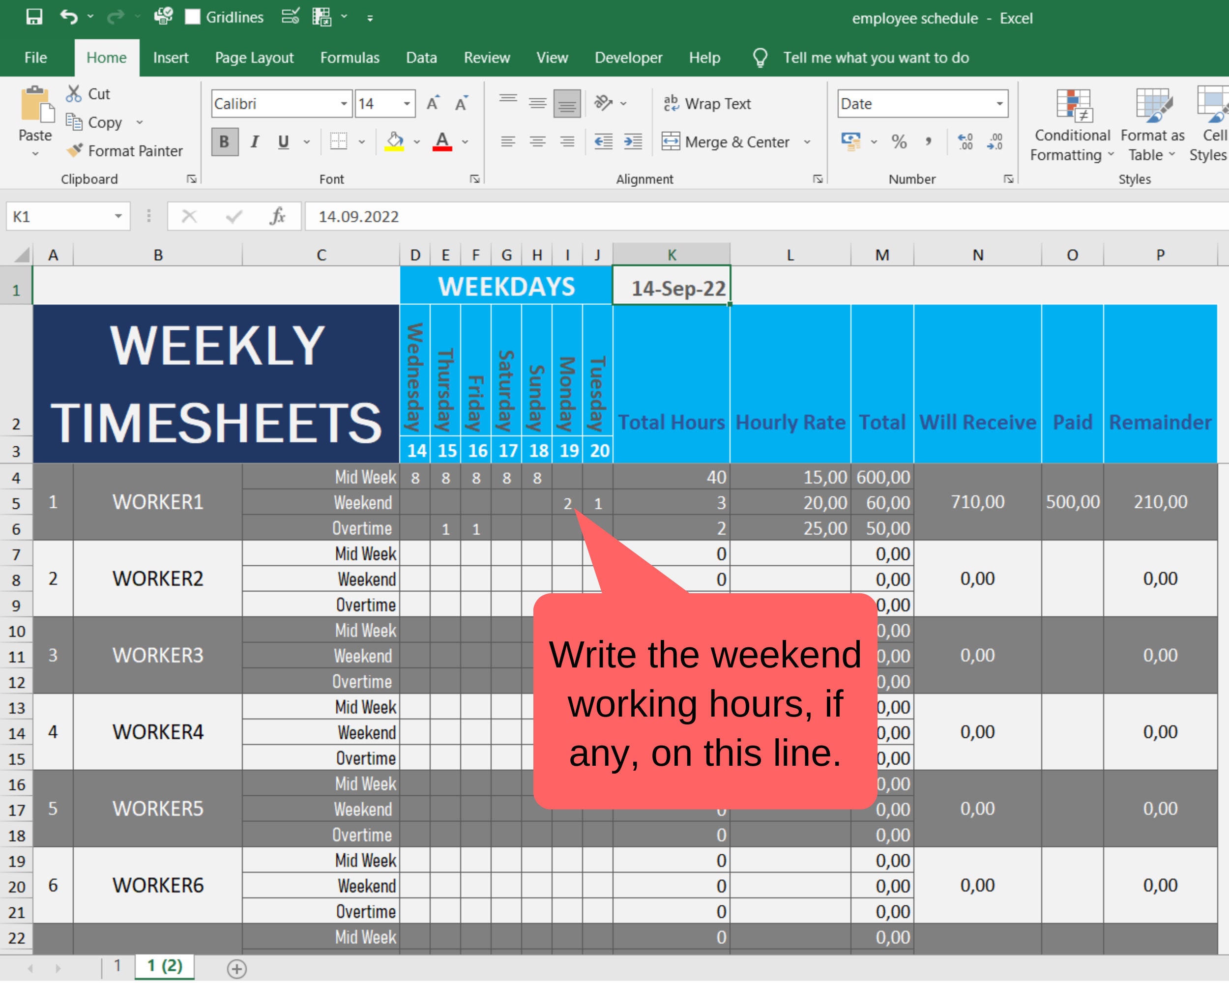
Task: Toggle the Gridlines checkbox
Action: click(192, 17)
